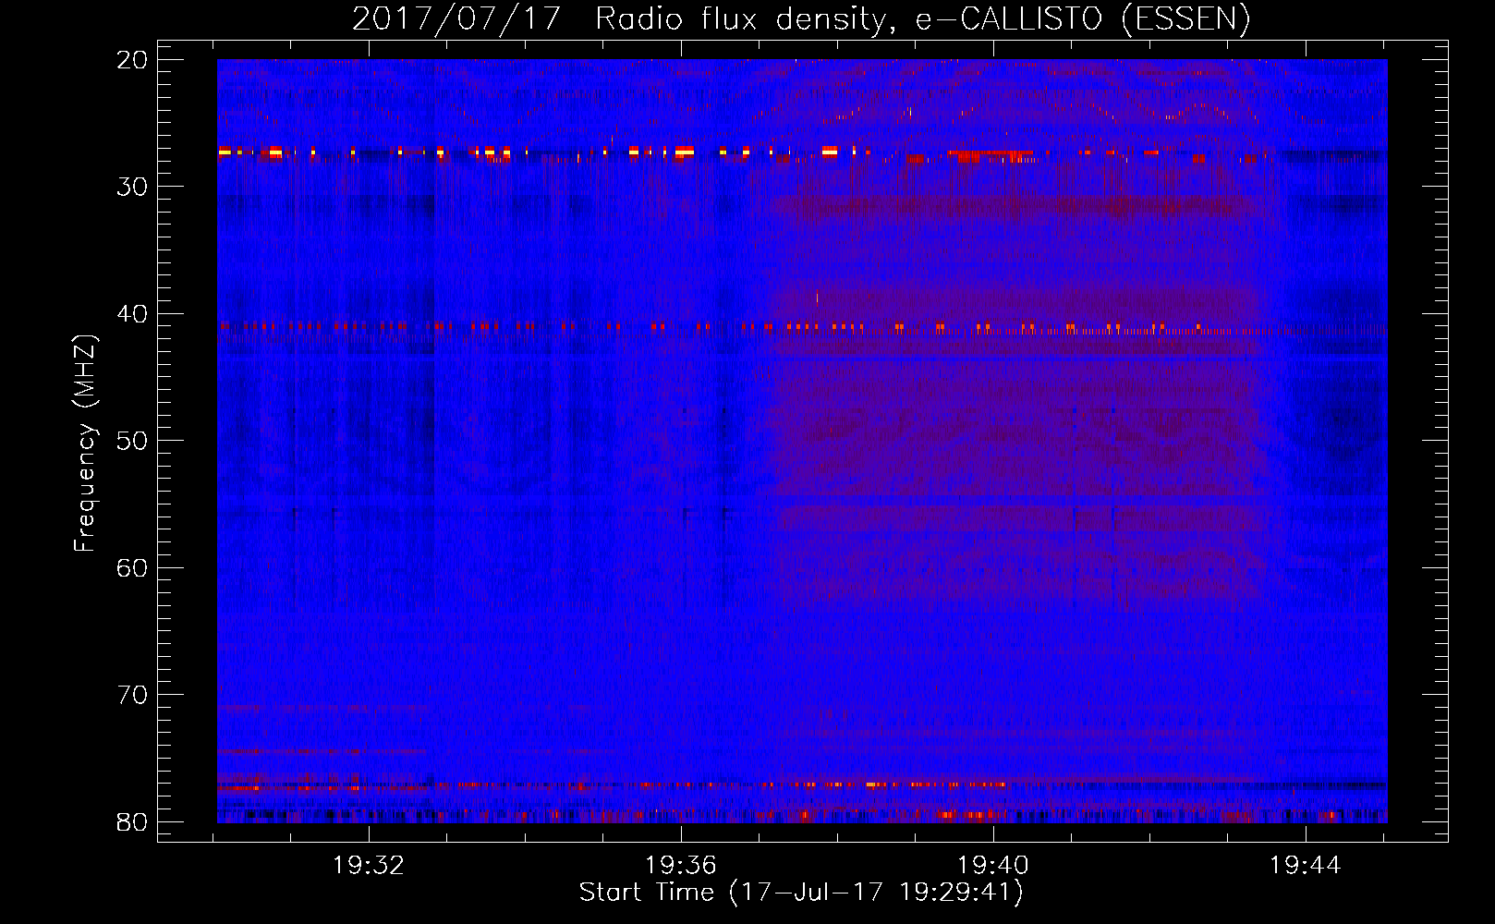Click the 'Start Time (17-Jul-17 19:29:41)' axis label
This screenshot has height=924, width=1495.
801,893
